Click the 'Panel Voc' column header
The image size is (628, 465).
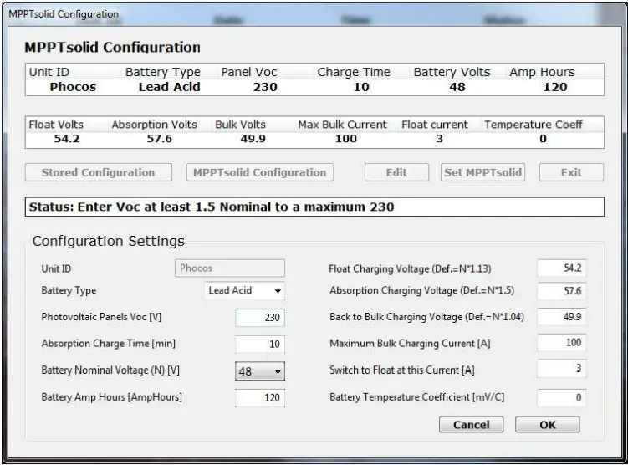coord(249,72)
